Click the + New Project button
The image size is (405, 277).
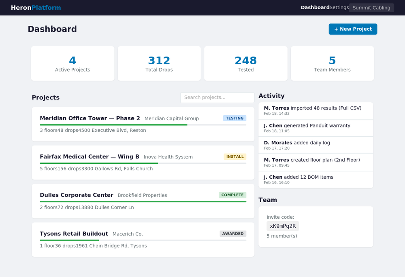tap(353, 29)
